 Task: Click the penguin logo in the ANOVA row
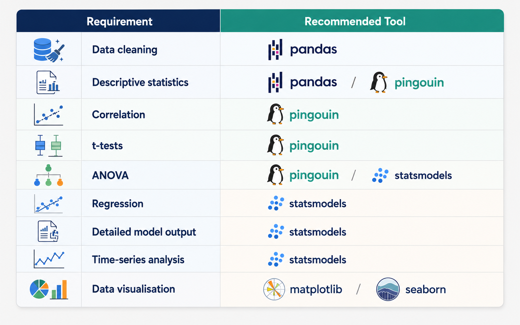(275, 175)
